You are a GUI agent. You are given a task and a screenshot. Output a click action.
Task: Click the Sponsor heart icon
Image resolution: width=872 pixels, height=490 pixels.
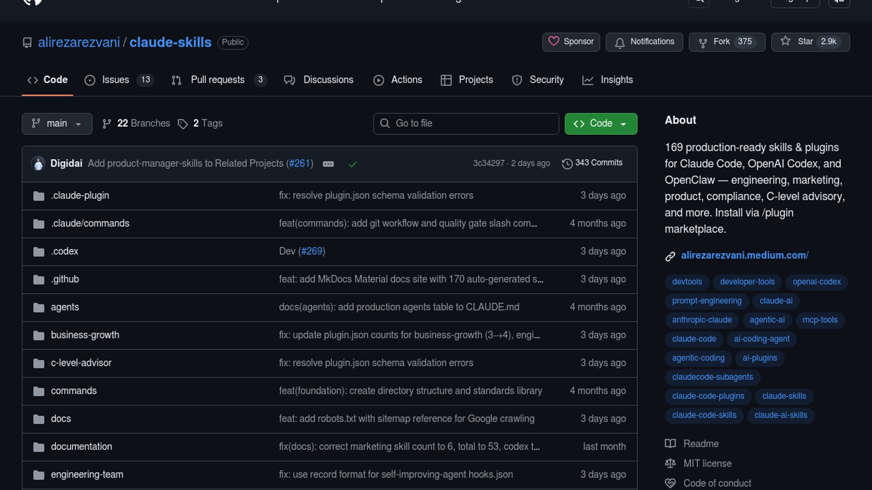click(554, 41)
